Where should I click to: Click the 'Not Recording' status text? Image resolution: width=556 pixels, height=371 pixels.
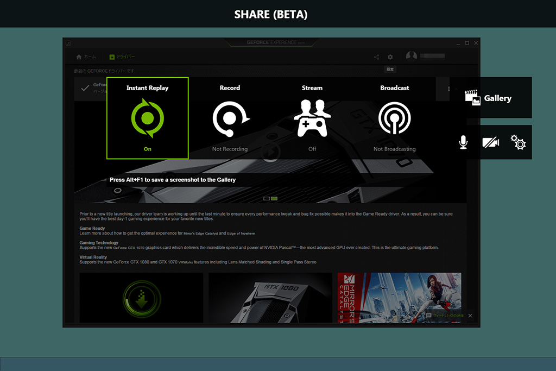230,149
